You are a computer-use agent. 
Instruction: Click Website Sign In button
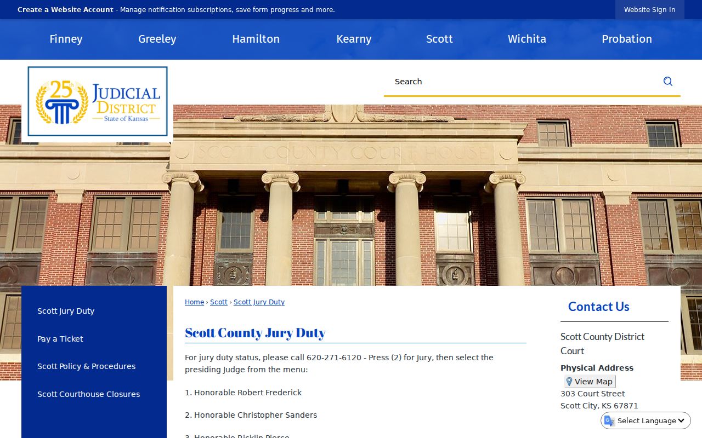650,10
